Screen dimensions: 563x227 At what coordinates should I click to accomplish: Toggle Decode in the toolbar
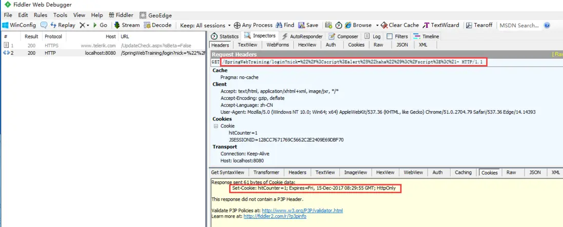pos(157,25)
